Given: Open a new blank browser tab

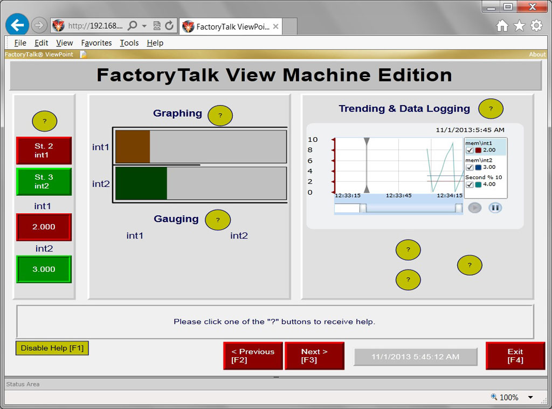Looking at the screenshot, I should (x=289, y=26).
